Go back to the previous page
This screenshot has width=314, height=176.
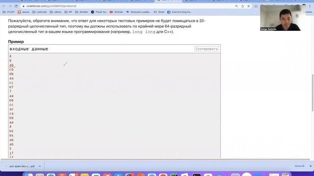tap(4, 6)
